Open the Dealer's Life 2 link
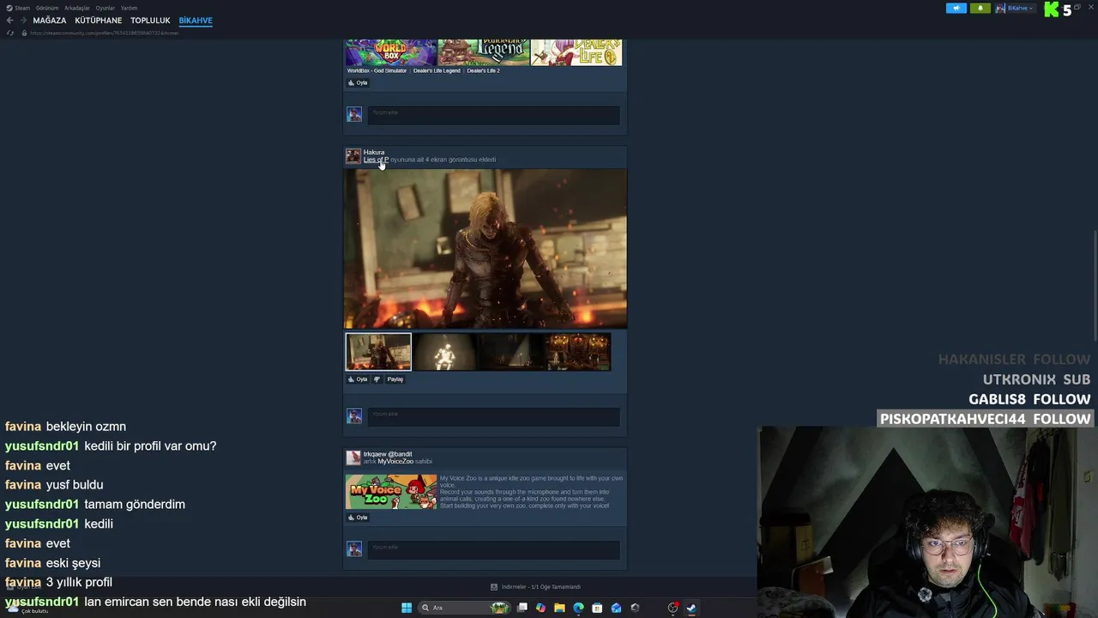This screenshot has width=1098, height=618. click(483, 70)
